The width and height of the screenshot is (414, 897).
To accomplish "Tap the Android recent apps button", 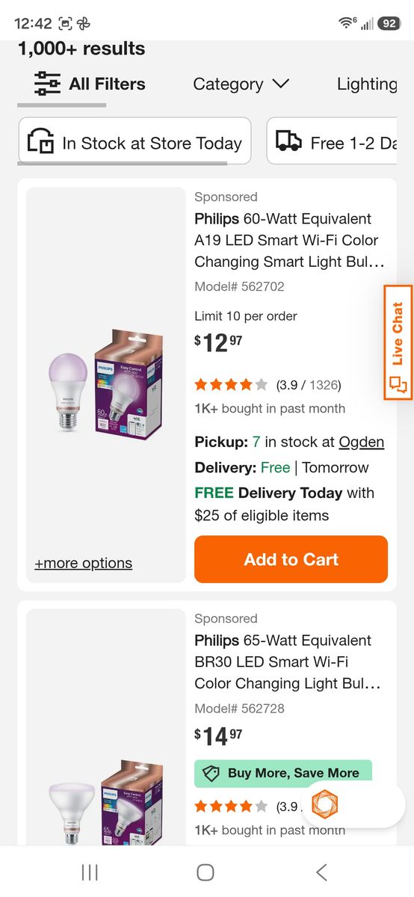I will point(90,872).
